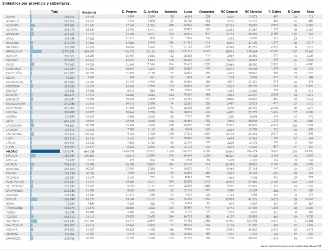
Task: Select the 'R. Daños' column header
Action: tap(275, 12)
